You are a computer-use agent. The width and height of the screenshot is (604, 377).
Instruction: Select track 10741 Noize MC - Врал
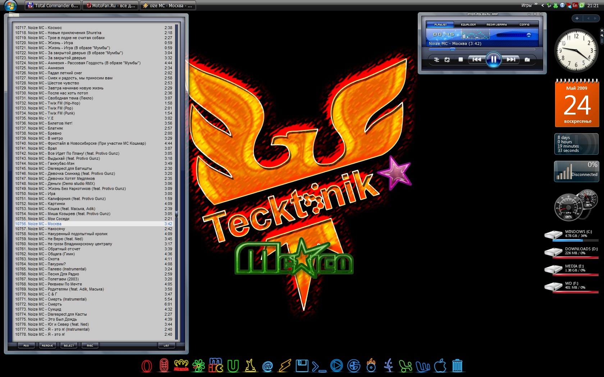coord(94,148)
